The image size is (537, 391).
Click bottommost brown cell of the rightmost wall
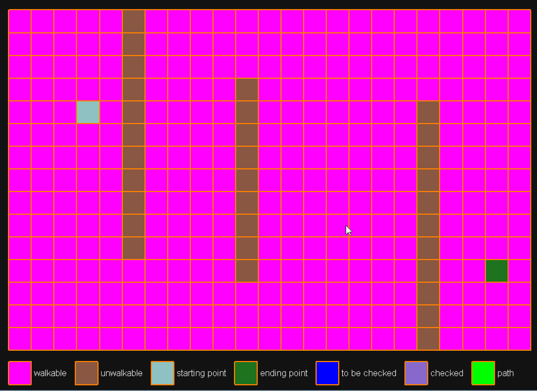(428, 338)
